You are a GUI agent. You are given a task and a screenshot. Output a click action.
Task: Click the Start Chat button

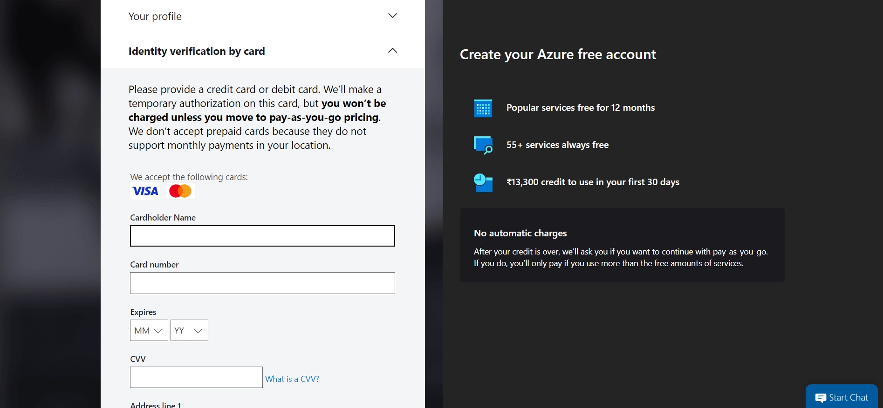point(842,397)
